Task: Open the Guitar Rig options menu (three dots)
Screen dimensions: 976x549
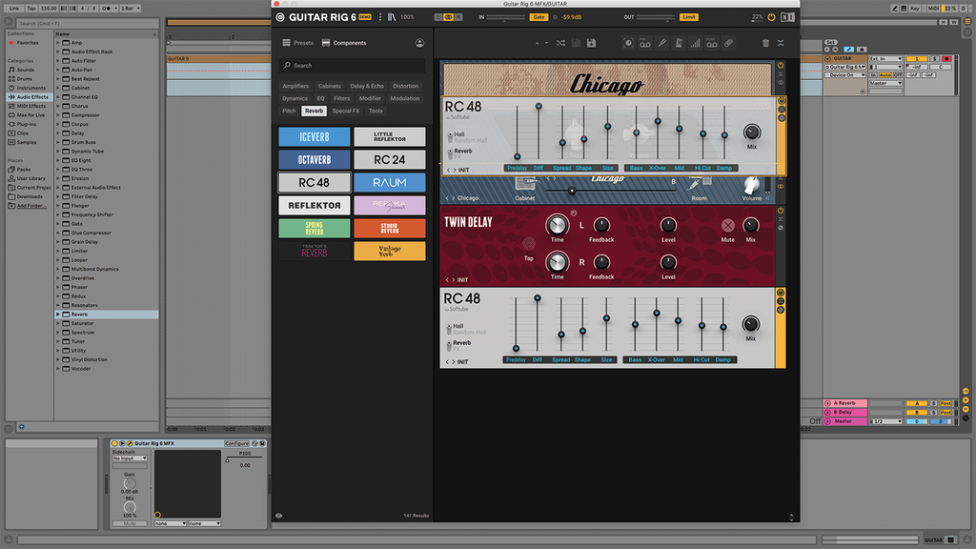Action: 380,16
